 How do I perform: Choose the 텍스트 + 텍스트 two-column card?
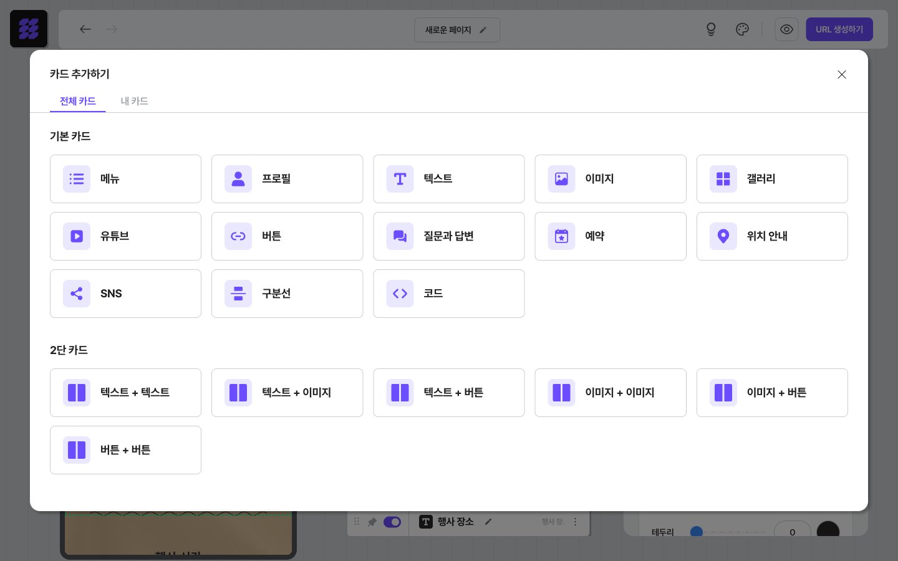tap(125, 393)
